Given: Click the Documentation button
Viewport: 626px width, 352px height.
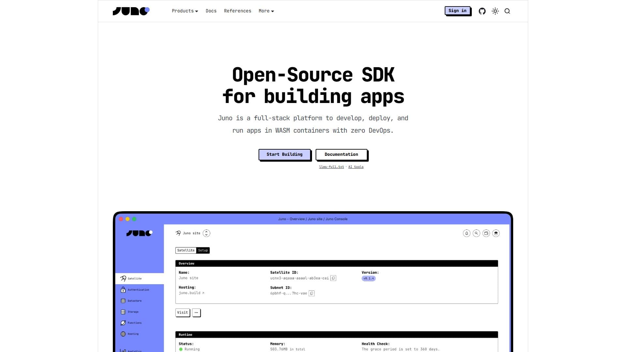Looking at the screenshot, I should coord(341,154).
